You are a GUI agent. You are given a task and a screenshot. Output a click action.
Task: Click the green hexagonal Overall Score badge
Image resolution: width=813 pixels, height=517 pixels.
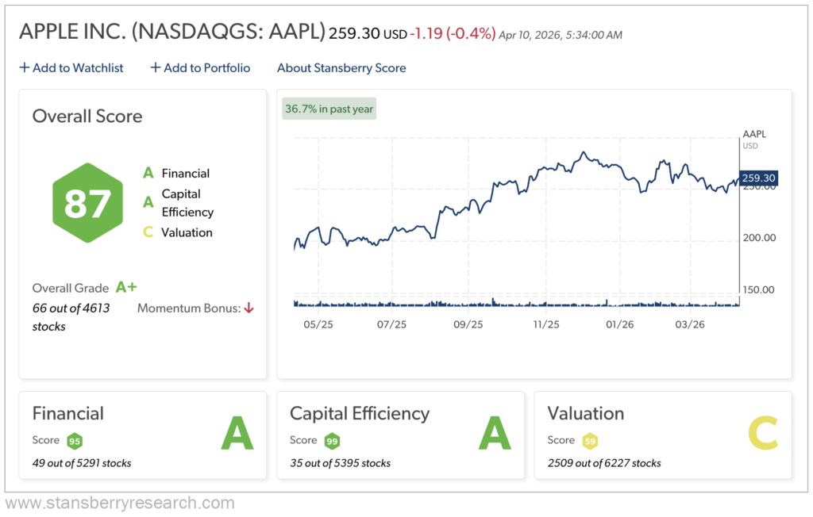click(x=87, y=204)
